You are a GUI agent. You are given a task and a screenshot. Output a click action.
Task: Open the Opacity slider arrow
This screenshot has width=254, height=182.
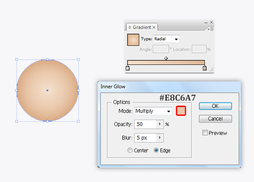[160, 124]
